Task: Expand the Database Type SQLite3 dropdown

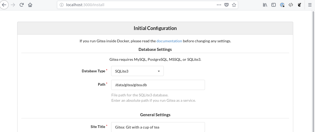Action: click(x=137, y=71)
